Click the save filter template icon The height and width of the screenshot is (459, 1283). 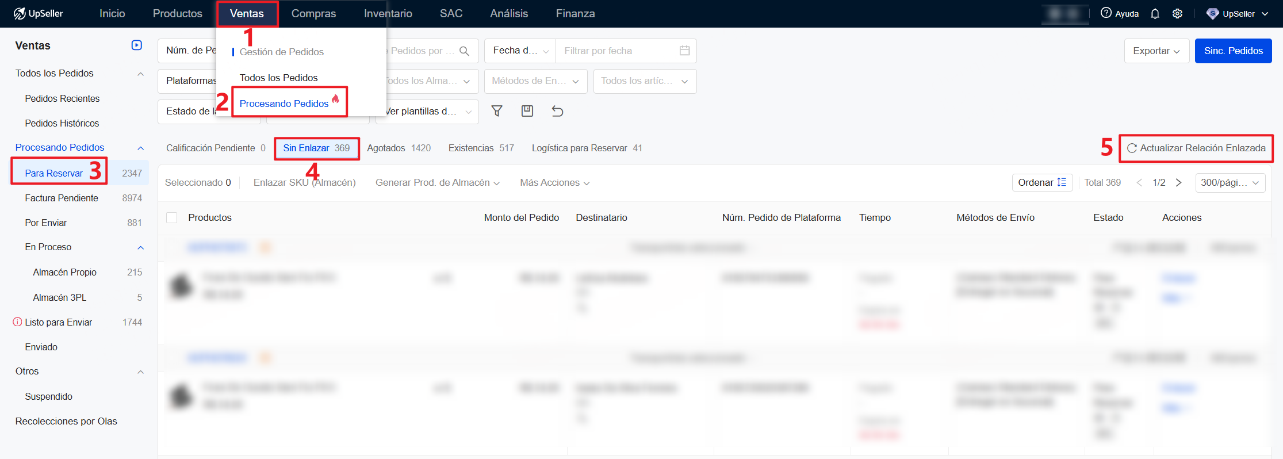(x=527, y=111)
